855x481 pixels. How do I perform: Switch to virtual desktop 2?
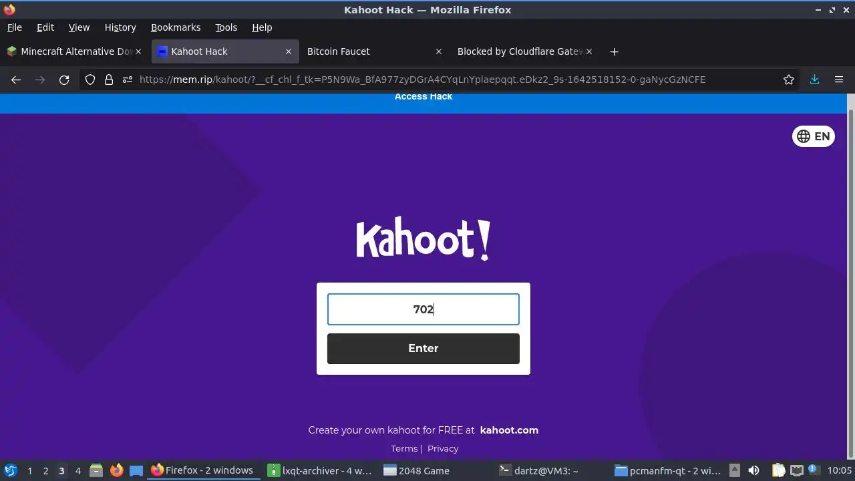[x=45, y=471]
